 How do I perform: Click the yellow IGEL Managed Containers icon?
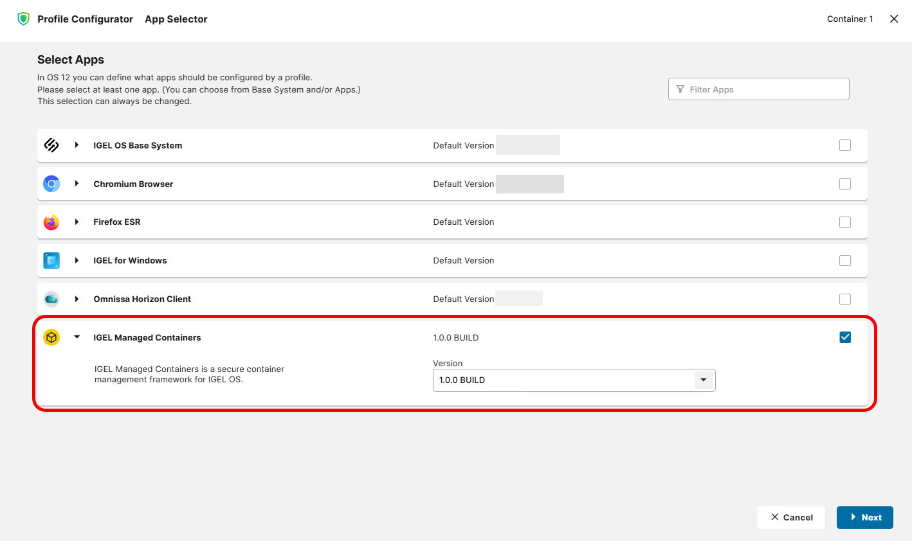[x=51, y=337]
